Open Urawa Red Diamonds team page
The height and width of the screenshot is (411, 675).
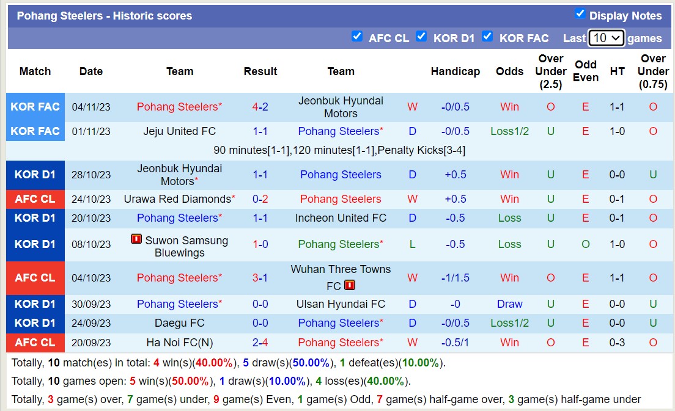(177, 199)
